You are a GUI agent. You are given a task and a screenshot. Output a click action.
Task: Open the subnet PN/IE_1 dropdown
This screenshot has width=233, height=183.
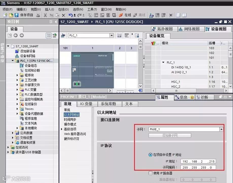tap(221, 129)
